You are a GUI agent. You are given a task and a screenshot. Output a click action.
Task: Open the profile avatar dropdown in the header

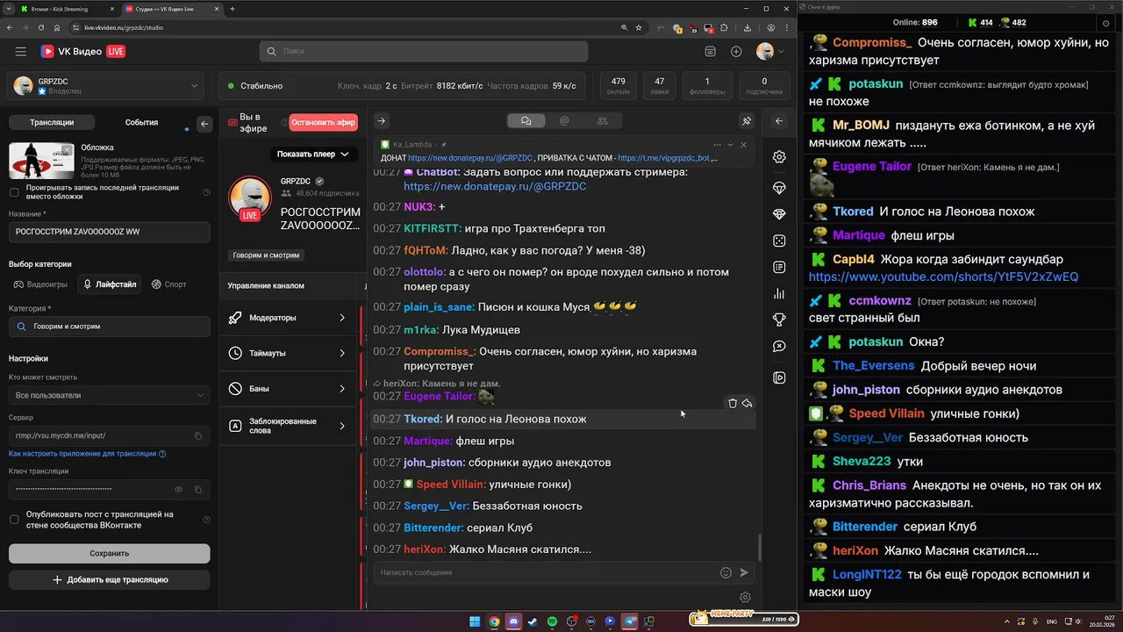tap(769, 52)
